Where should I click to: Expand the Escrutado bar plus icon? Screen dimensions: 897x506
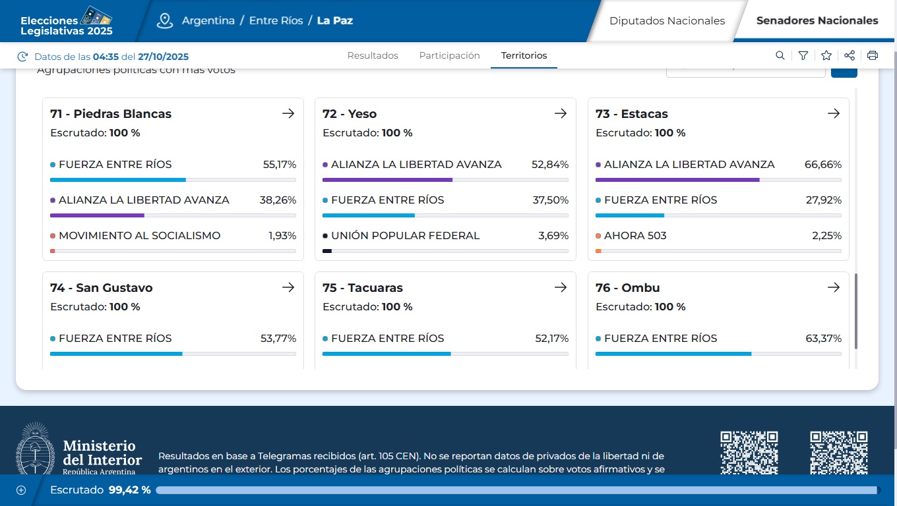tap(21, 490)
